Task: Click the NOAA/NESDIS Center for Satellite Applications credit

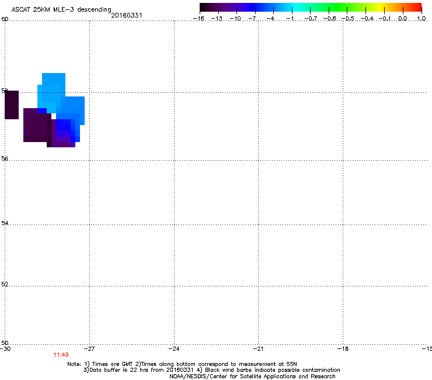Action: (x=252, y=376)
